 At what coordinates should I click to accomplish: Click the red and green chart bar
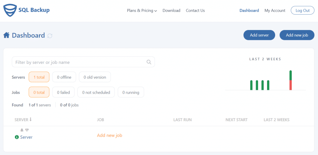point(291,80)
